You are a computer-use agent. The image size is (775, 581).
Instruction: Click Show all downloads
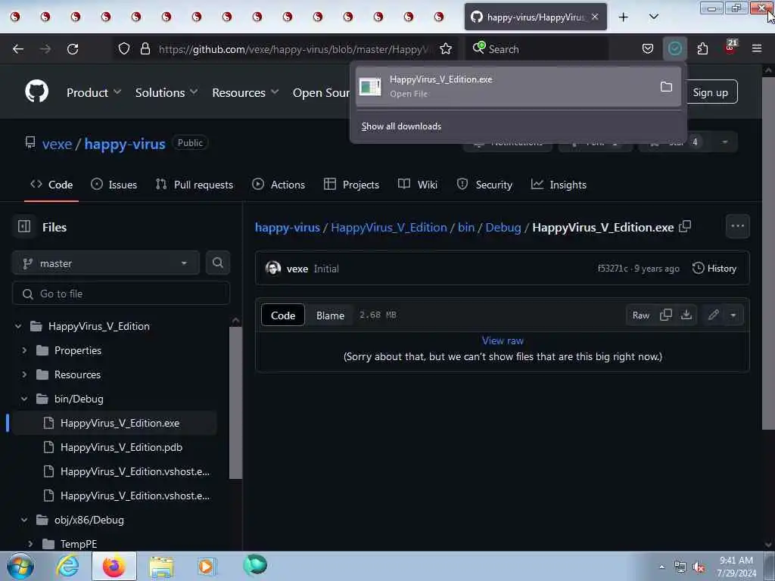(401, 126)
